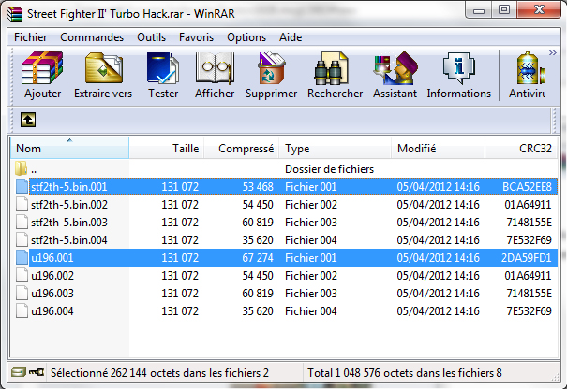Launch the Assistant wizard
This screenshot has width=567, height=389.
[395, 75]
